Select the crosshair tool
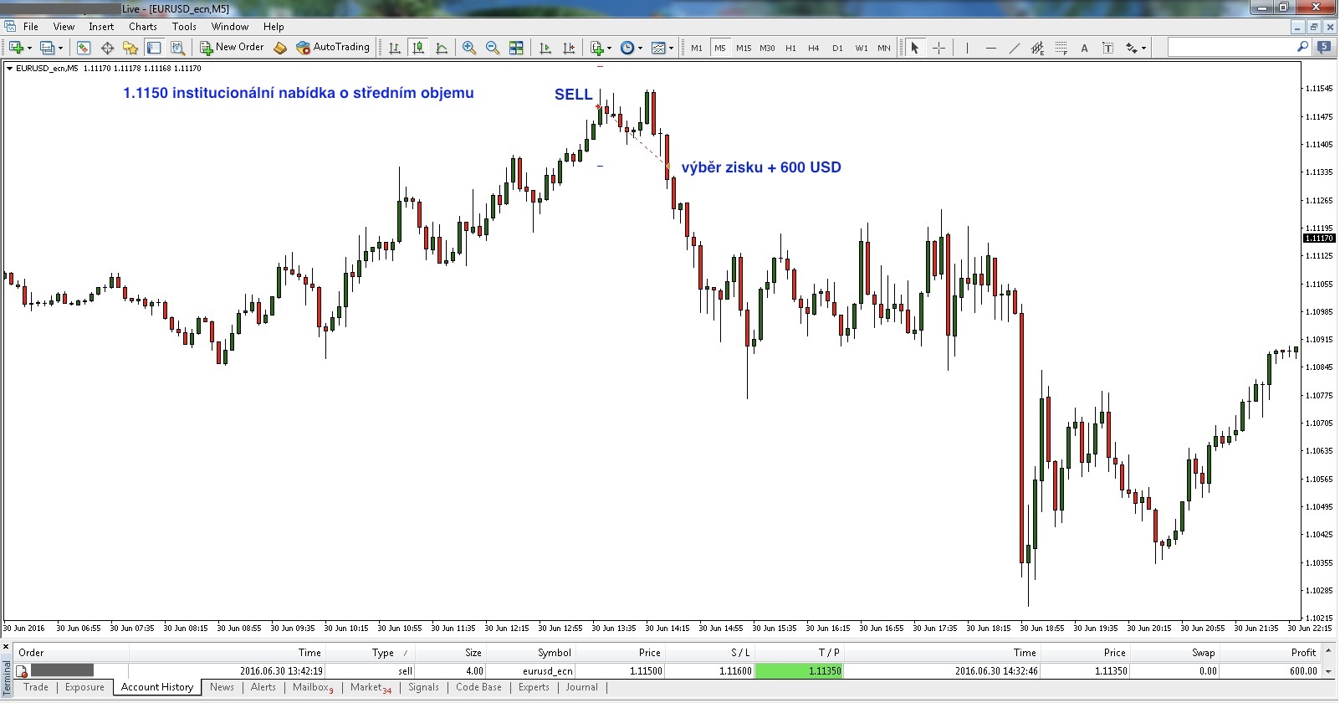1340x703 pixels. 939,48
